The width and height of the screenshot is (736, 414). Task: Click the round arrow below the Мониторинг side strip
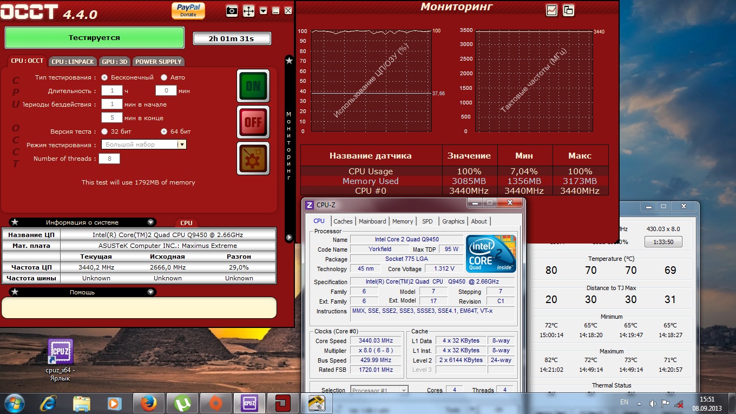[289, 237]
